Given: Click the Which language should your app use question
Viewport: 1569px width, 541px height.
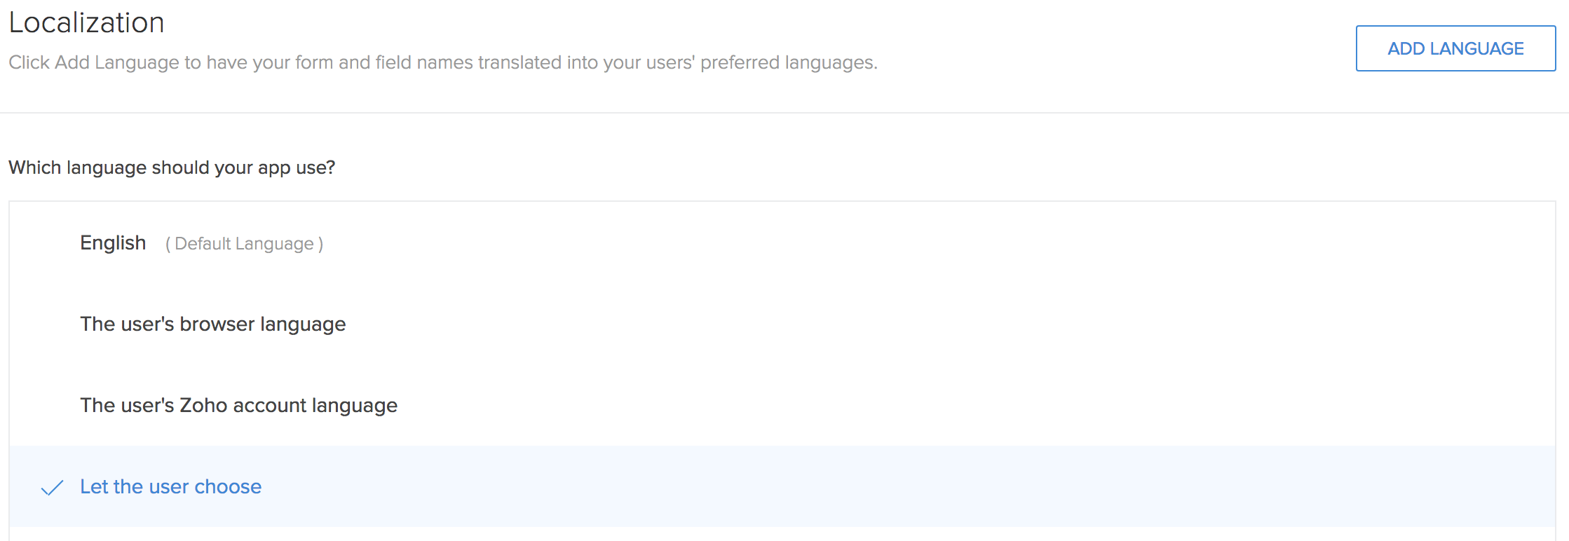Looking at the screenshot, I should coord(172,168).
